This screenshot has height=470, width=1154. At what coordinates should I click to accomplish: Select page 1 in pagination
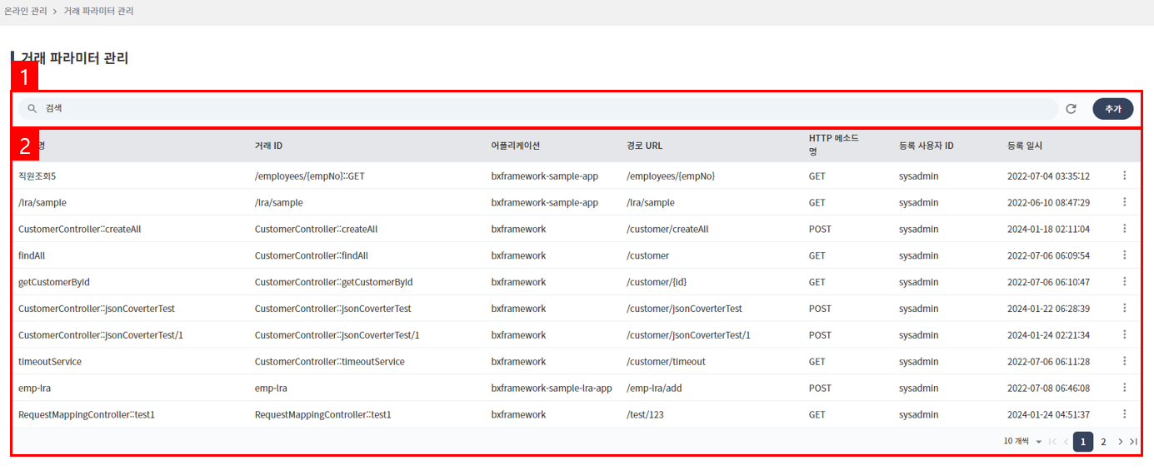pyautogui.click(x=1082, y=442)
